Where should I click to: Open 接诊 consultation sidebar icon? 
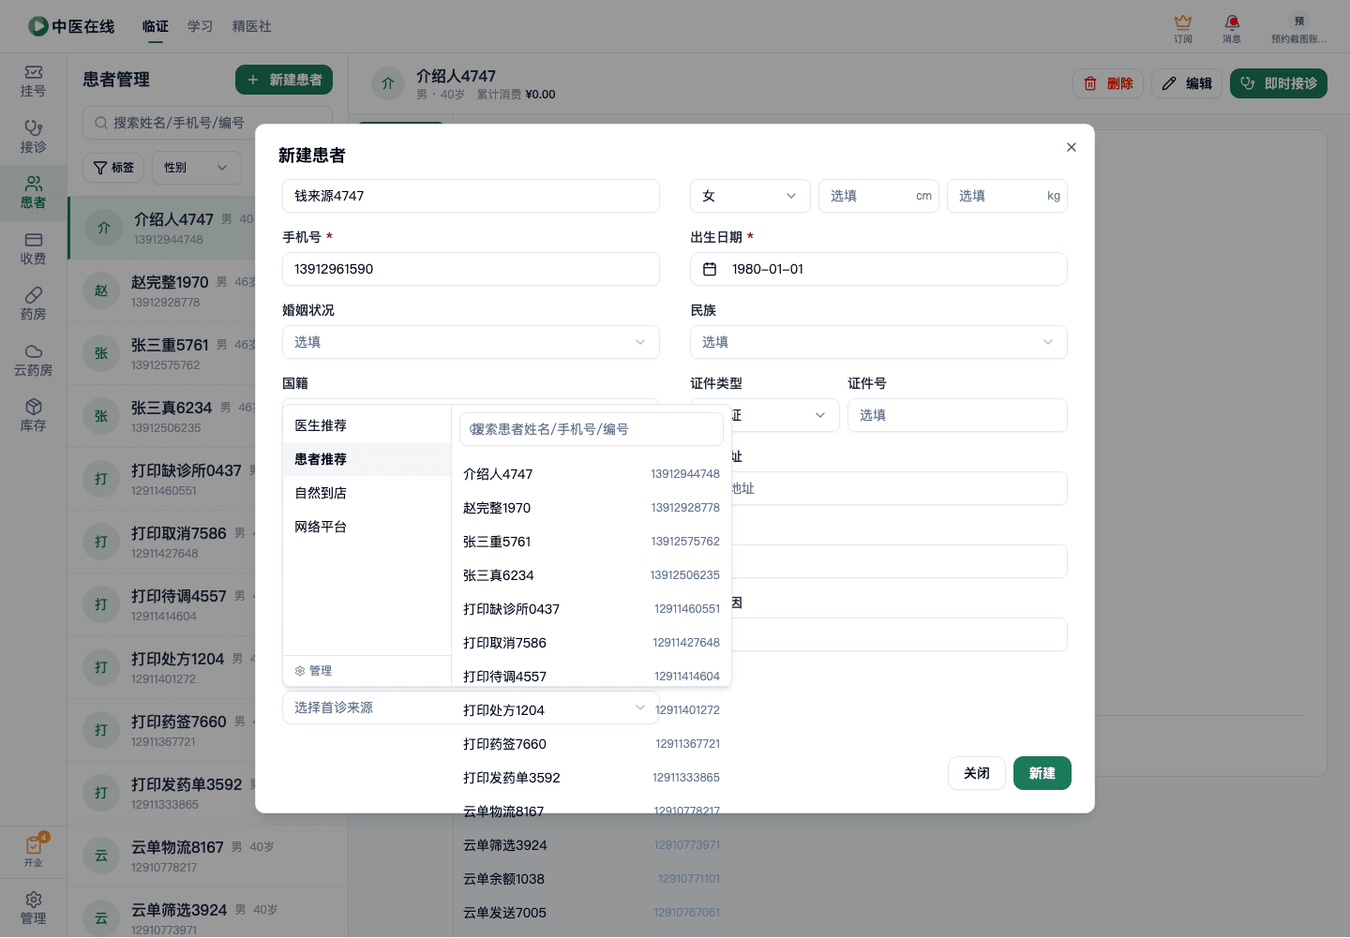[33, 137]
